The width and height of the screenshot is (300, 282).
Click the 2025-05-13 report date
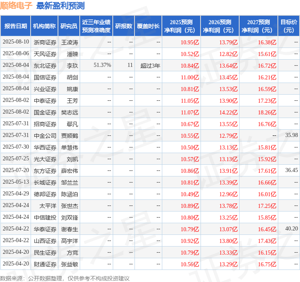[16, 182]
